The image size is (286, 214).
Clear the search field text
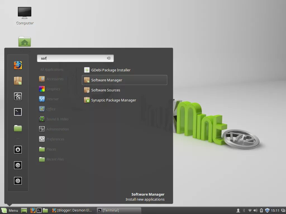109,58
